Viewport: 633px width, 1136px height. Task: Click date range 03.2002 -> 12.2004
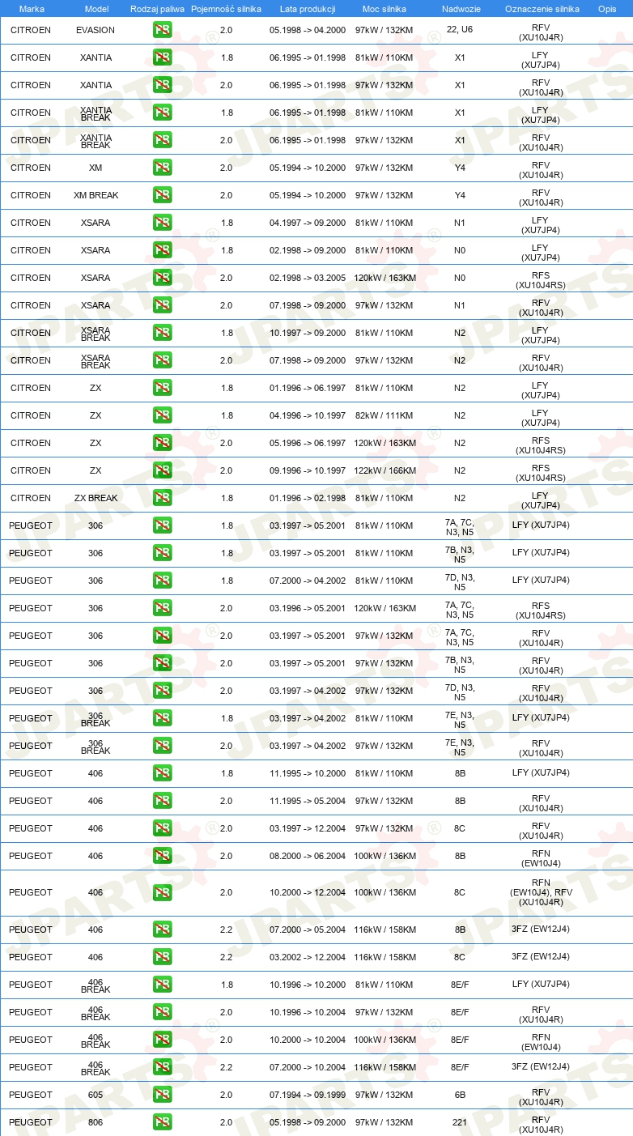coord(308,957)
